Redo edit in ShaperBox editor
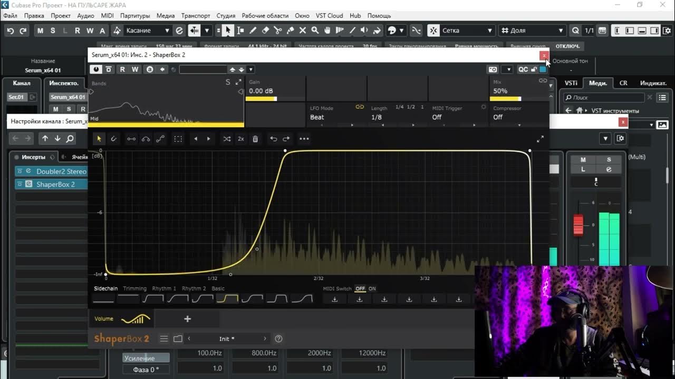The height and width of the screenshot is (379, 675). 286,139
